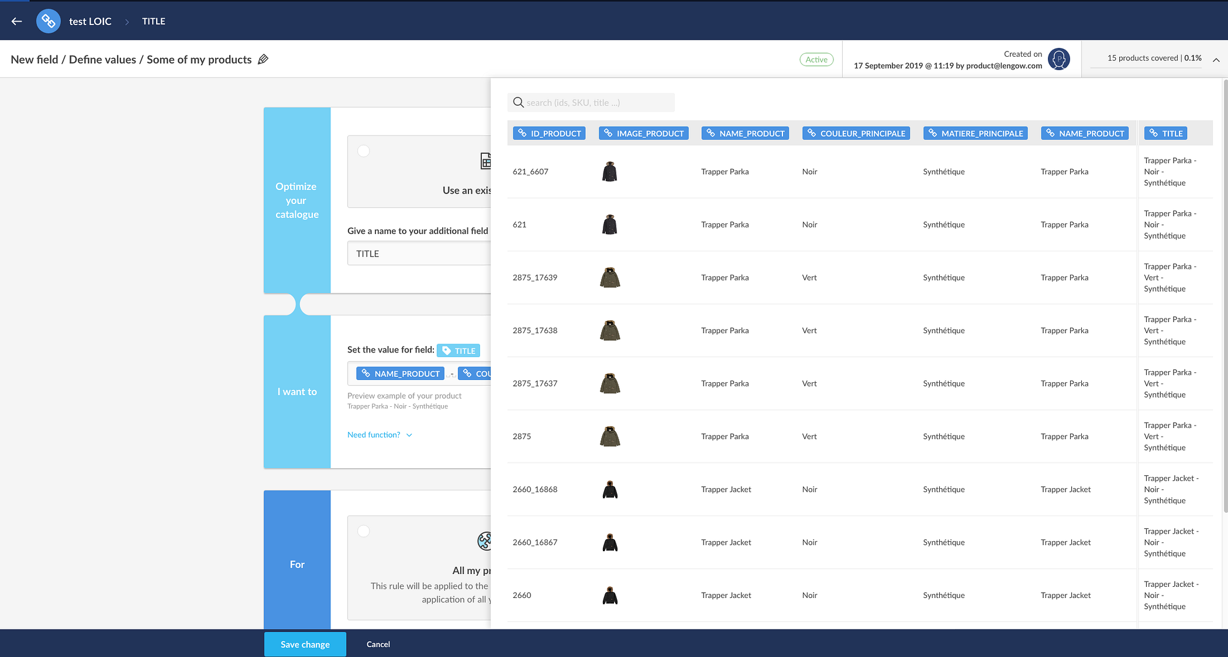
Task: Click '15 products covered | 0.1%' summary
Action: 1154,58
